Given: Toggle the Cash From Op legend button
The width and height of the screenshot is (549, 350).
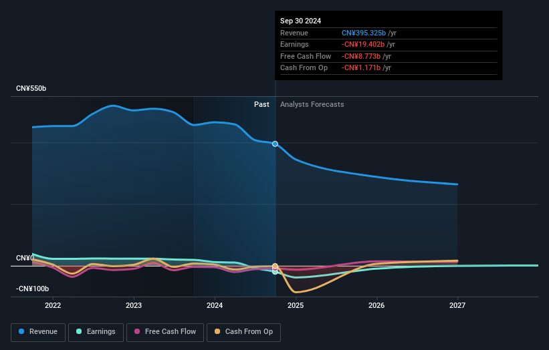Looking at the screenshot, I should 243,332.
